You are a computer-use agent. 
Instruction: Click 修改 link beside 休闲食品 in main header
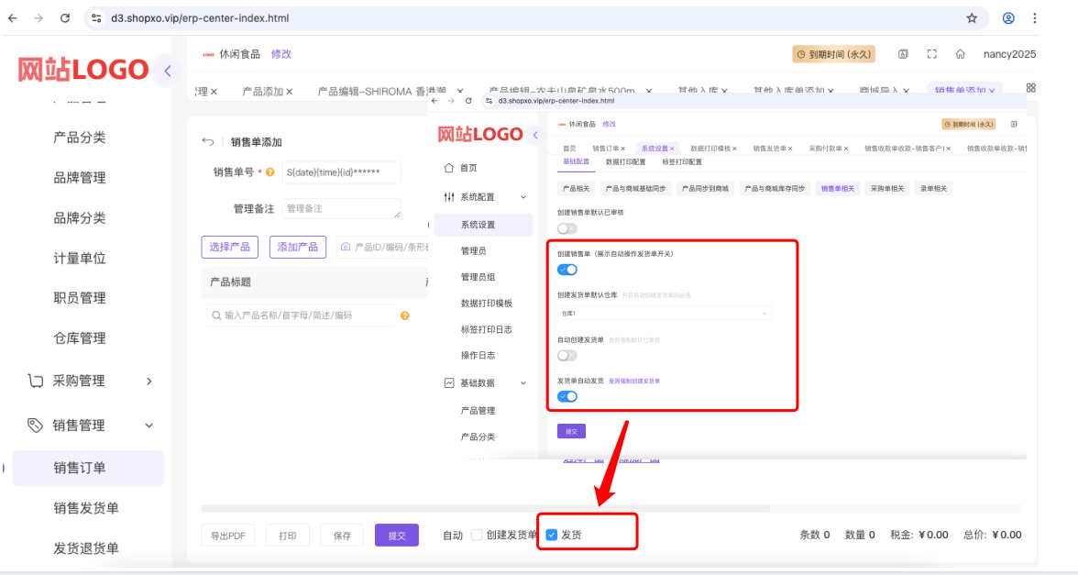click(x=281, y=54)
